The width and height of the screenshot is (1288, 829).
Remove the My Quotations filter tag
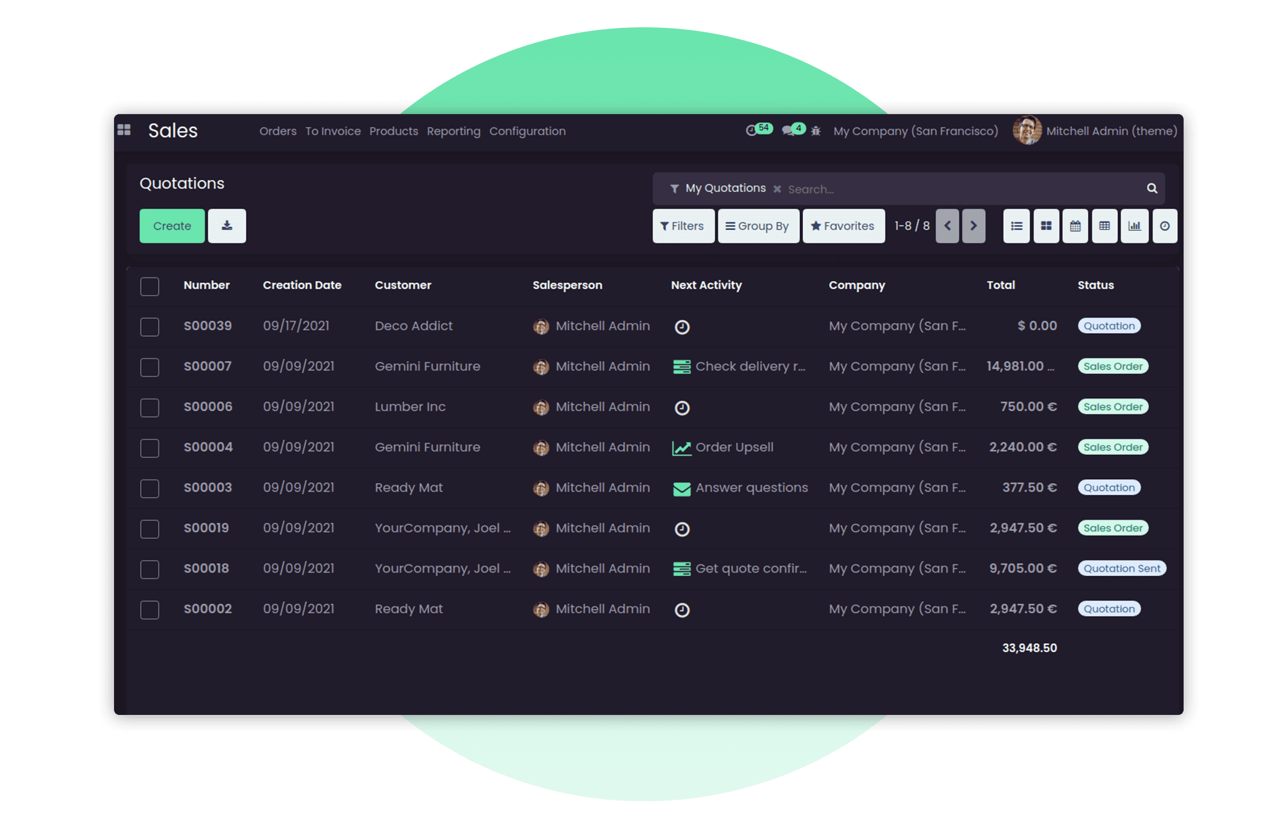click(777, 189)
